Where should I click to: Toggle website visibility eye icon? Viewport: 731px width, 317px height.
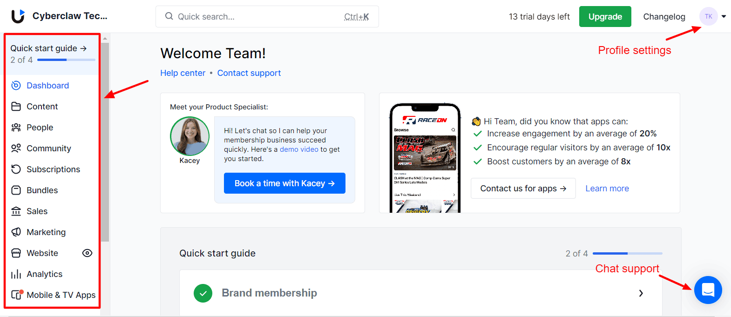87,253
